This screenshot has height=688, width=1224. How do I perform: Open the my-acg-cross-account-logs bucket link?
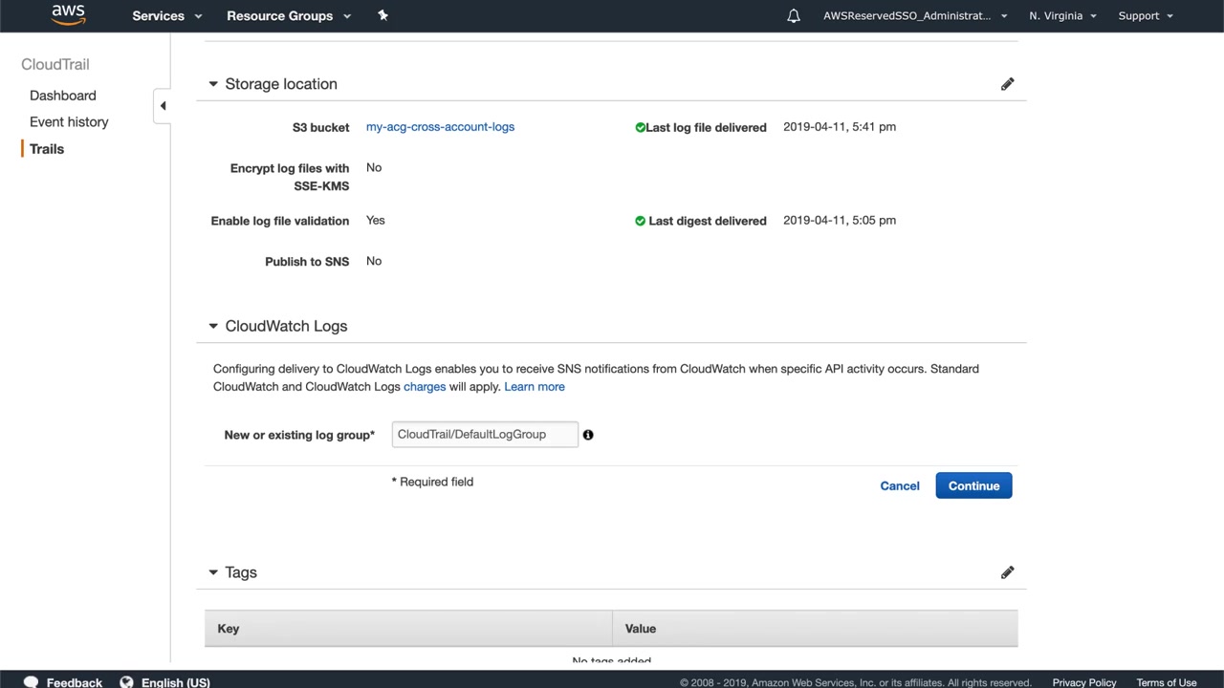[x=440, y=127]
